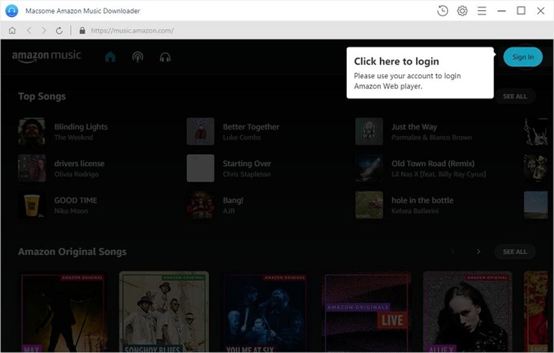Image resolution: width=554 pixels, height=353 pixels.
Task: Click the Amazon Original Songs heading
Action: point(72,252)
